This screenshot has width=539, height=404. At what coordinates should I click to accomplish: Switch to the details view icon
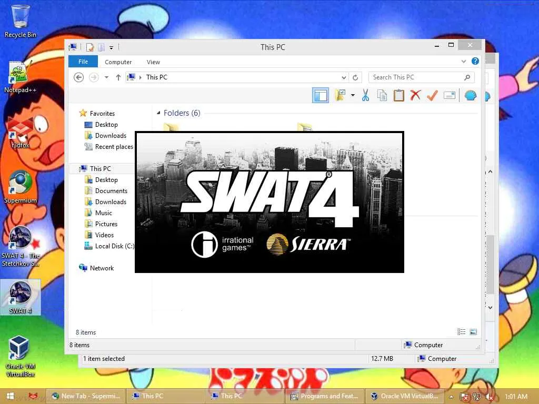461,332
